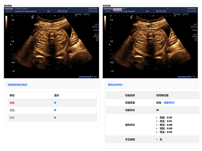Click the 原始图像 title label
The width and height of the screenshot is (202, 151).
[7, 6]
